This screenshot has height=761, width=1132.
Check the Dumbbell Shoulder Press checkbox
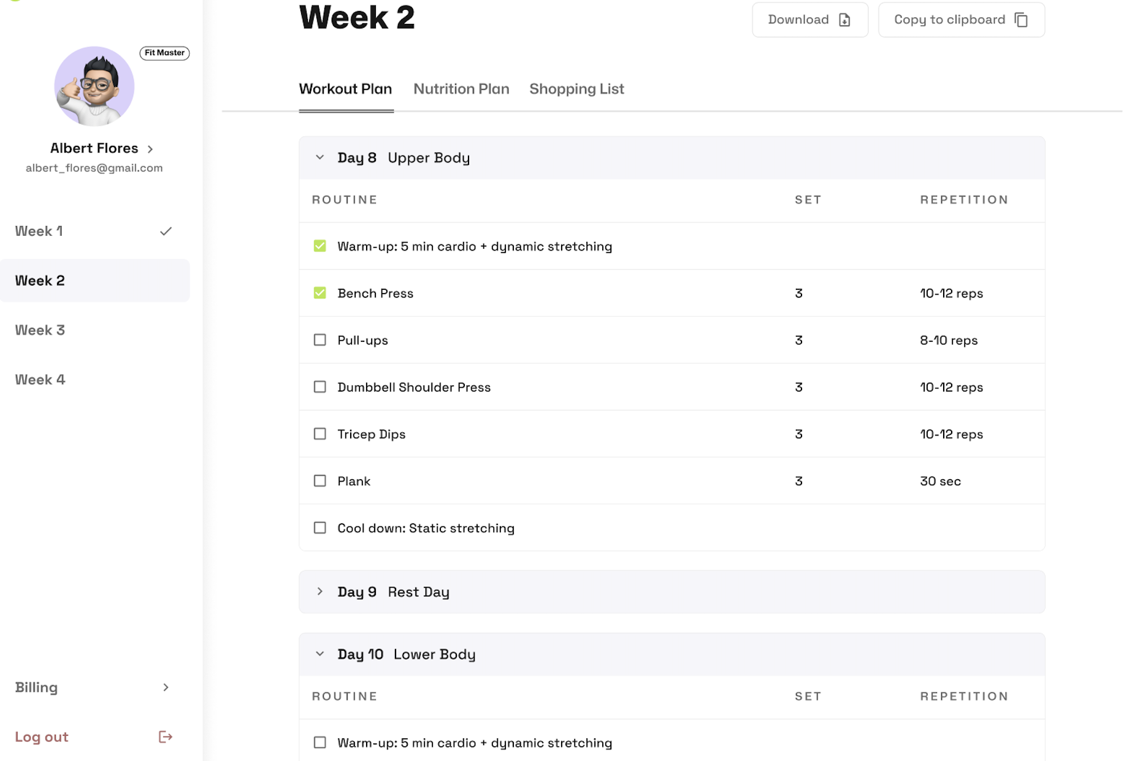pos(319,387)
